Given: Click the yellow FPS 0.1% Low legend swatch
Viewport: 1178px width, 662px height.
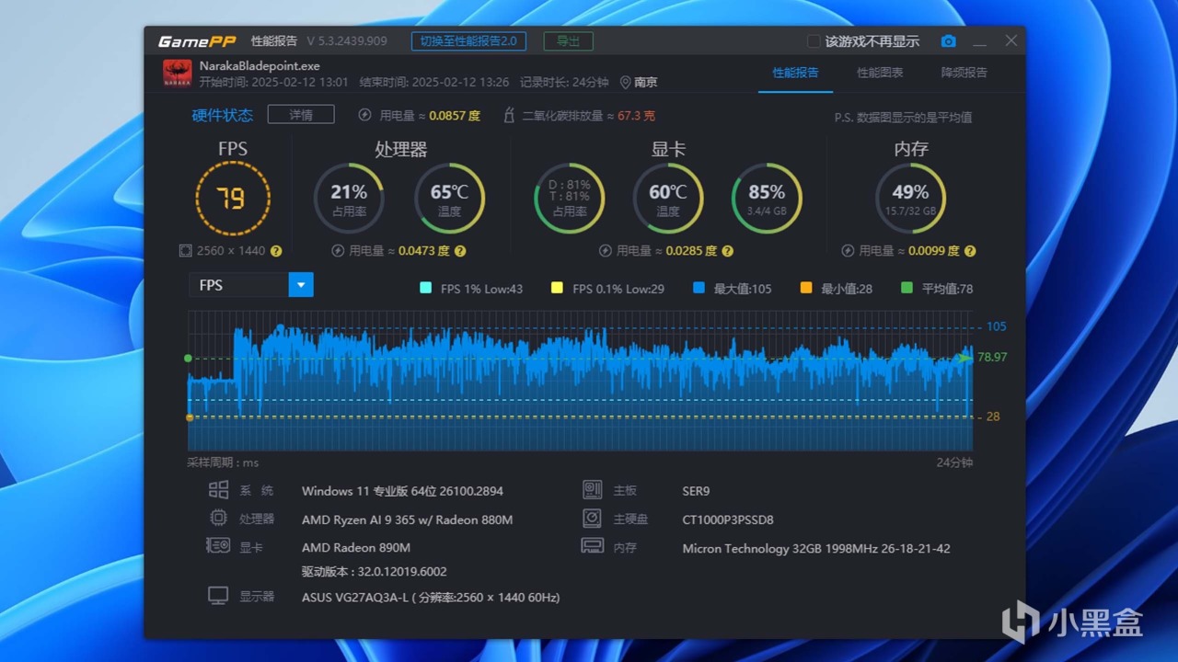Looking at the screenshot, I should (x=557, y=288).
